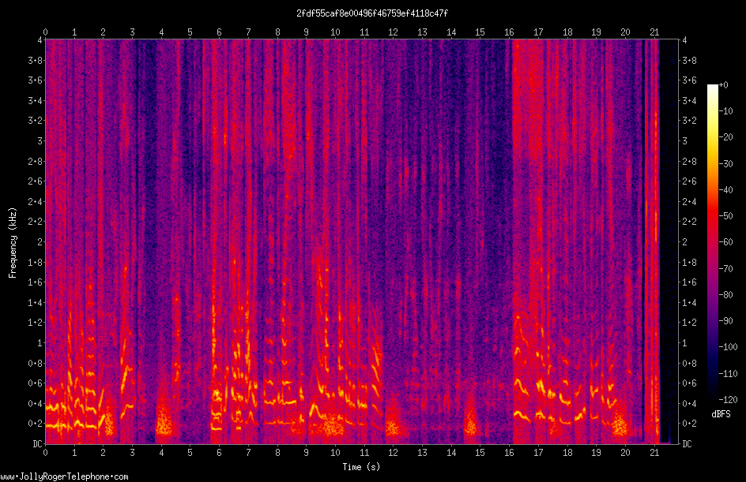This screenshot has height=482, width=746.
Task: Click "3·4" tick on the right frequency axis
Action: [x=689, y=101]
